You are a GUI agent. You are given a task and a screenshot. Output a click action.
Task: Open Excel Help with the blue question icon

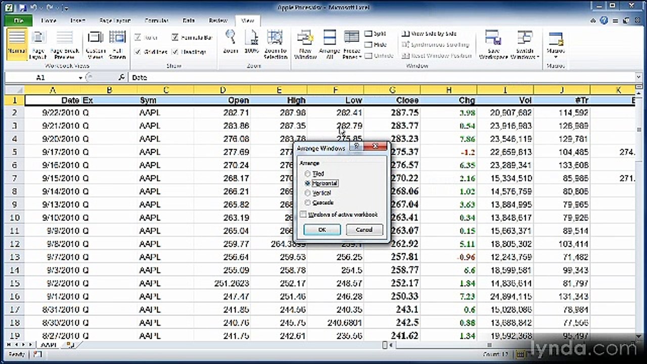(x=604, y=21)
